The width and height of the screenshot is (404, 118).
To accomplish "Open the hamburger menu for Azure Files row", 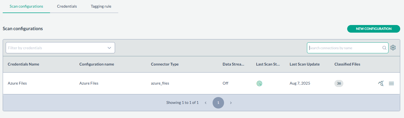I will click(x=391, y=83).
